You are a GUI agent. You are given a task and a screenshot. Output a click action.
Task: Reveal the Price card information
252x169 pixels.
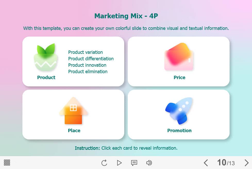[x=179, y=78]
